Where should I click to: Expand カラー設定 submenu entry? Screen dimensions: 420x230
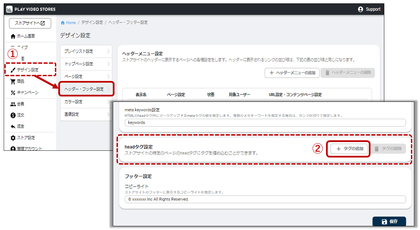[x=86, y=102]
